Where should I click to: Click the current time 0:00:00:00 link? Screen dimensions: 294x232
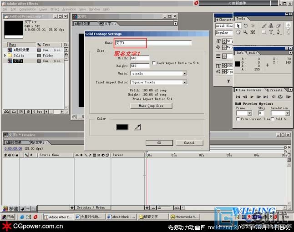(13, 149)
